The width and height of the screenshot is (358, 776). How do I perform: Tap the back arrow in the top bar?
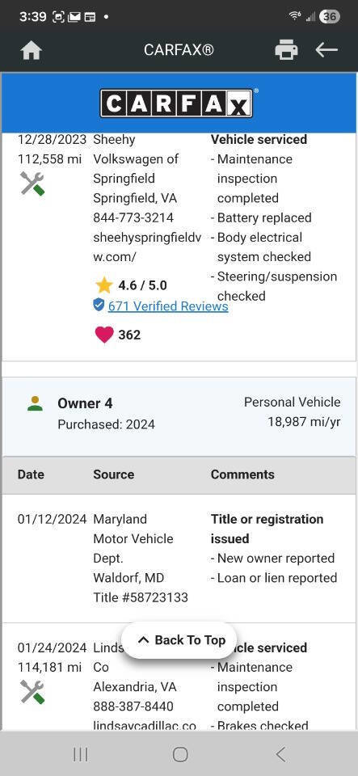pos(326,50)
